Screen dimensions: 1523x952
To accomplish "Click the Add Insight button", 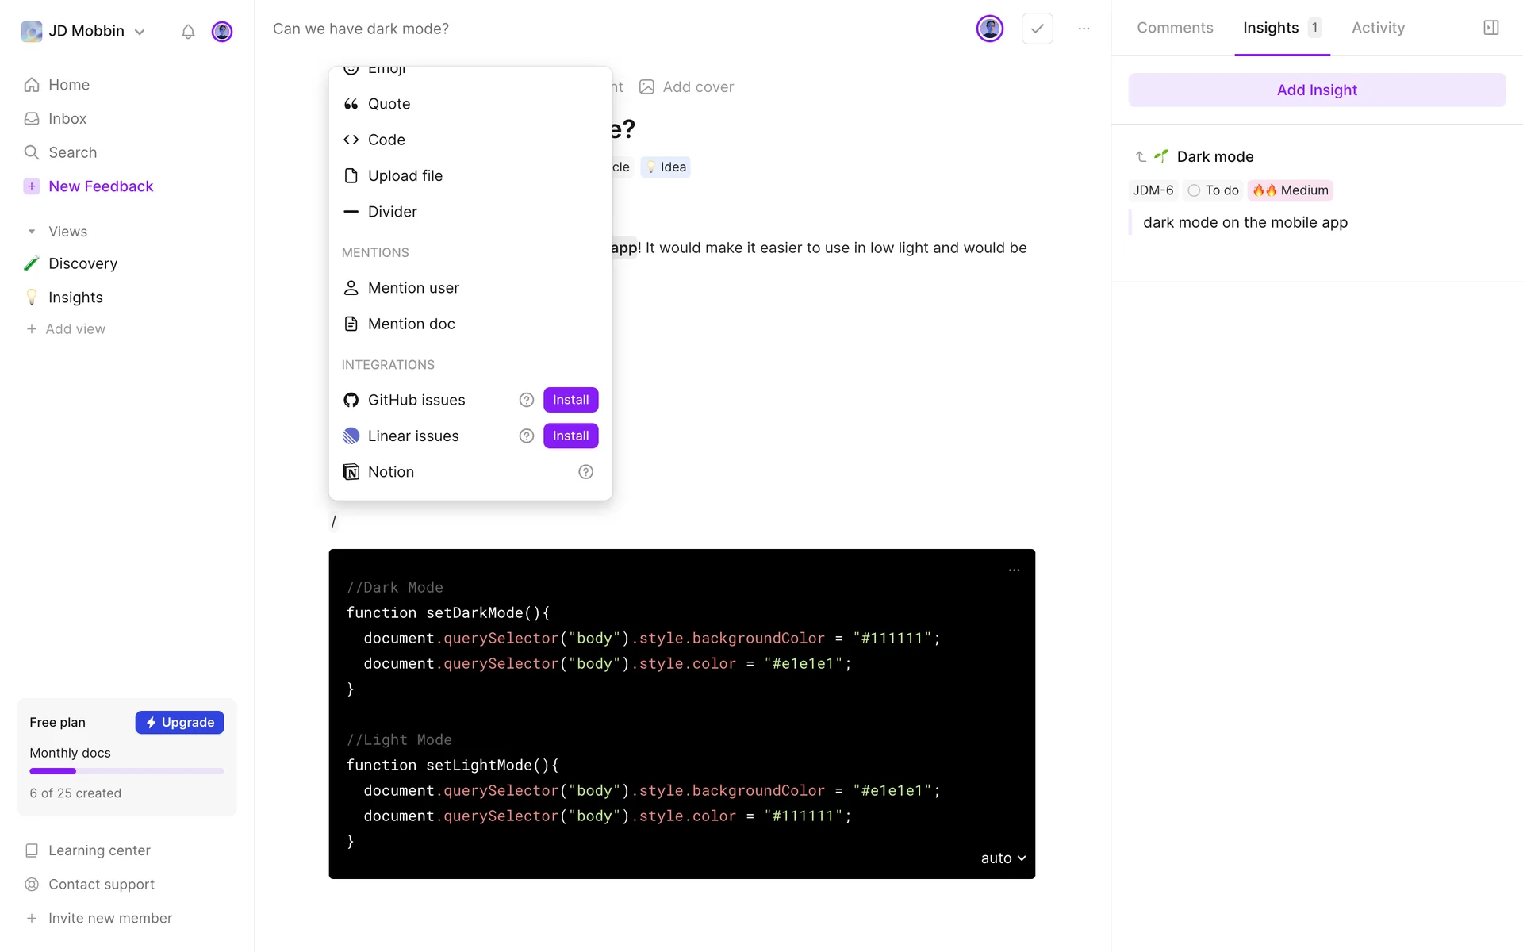I will [x=1317, y=90].
